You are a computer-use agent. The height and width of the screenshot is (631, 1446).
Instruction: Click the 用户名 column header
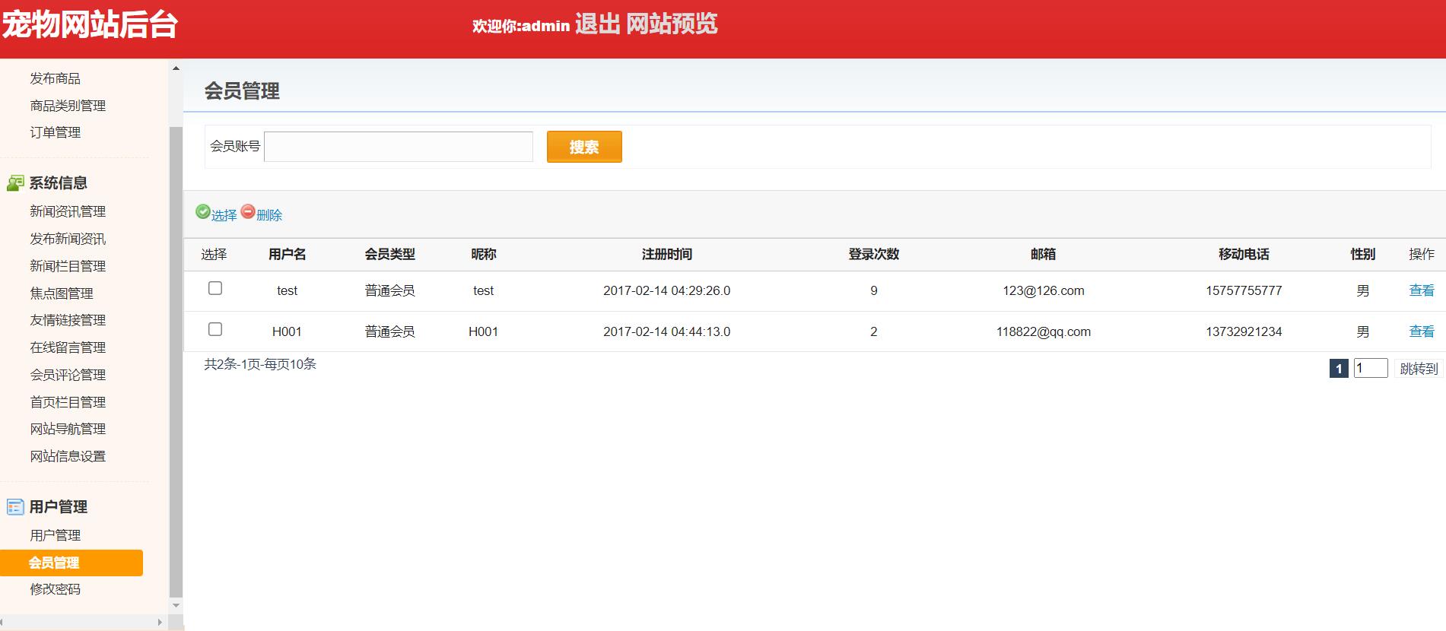click(287, 254)
